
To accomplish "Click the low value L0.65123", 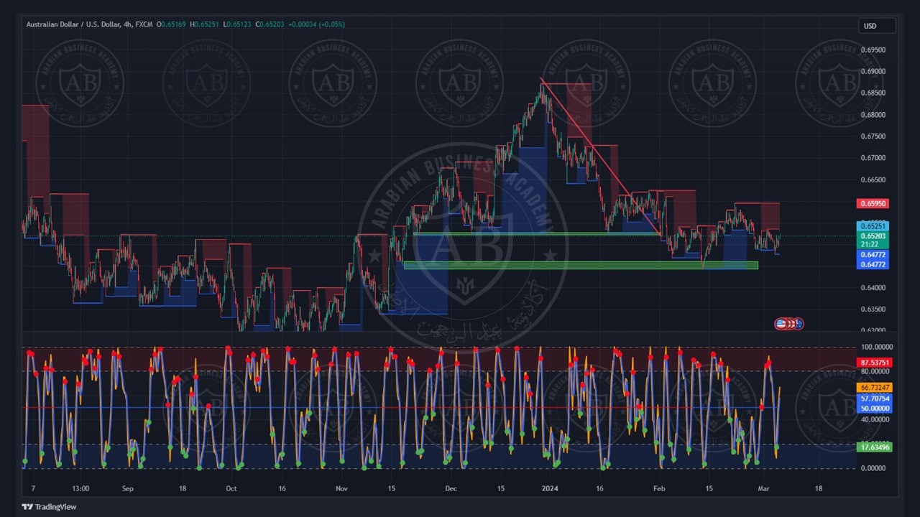I will pyautogui.click(x=237, y=24).
